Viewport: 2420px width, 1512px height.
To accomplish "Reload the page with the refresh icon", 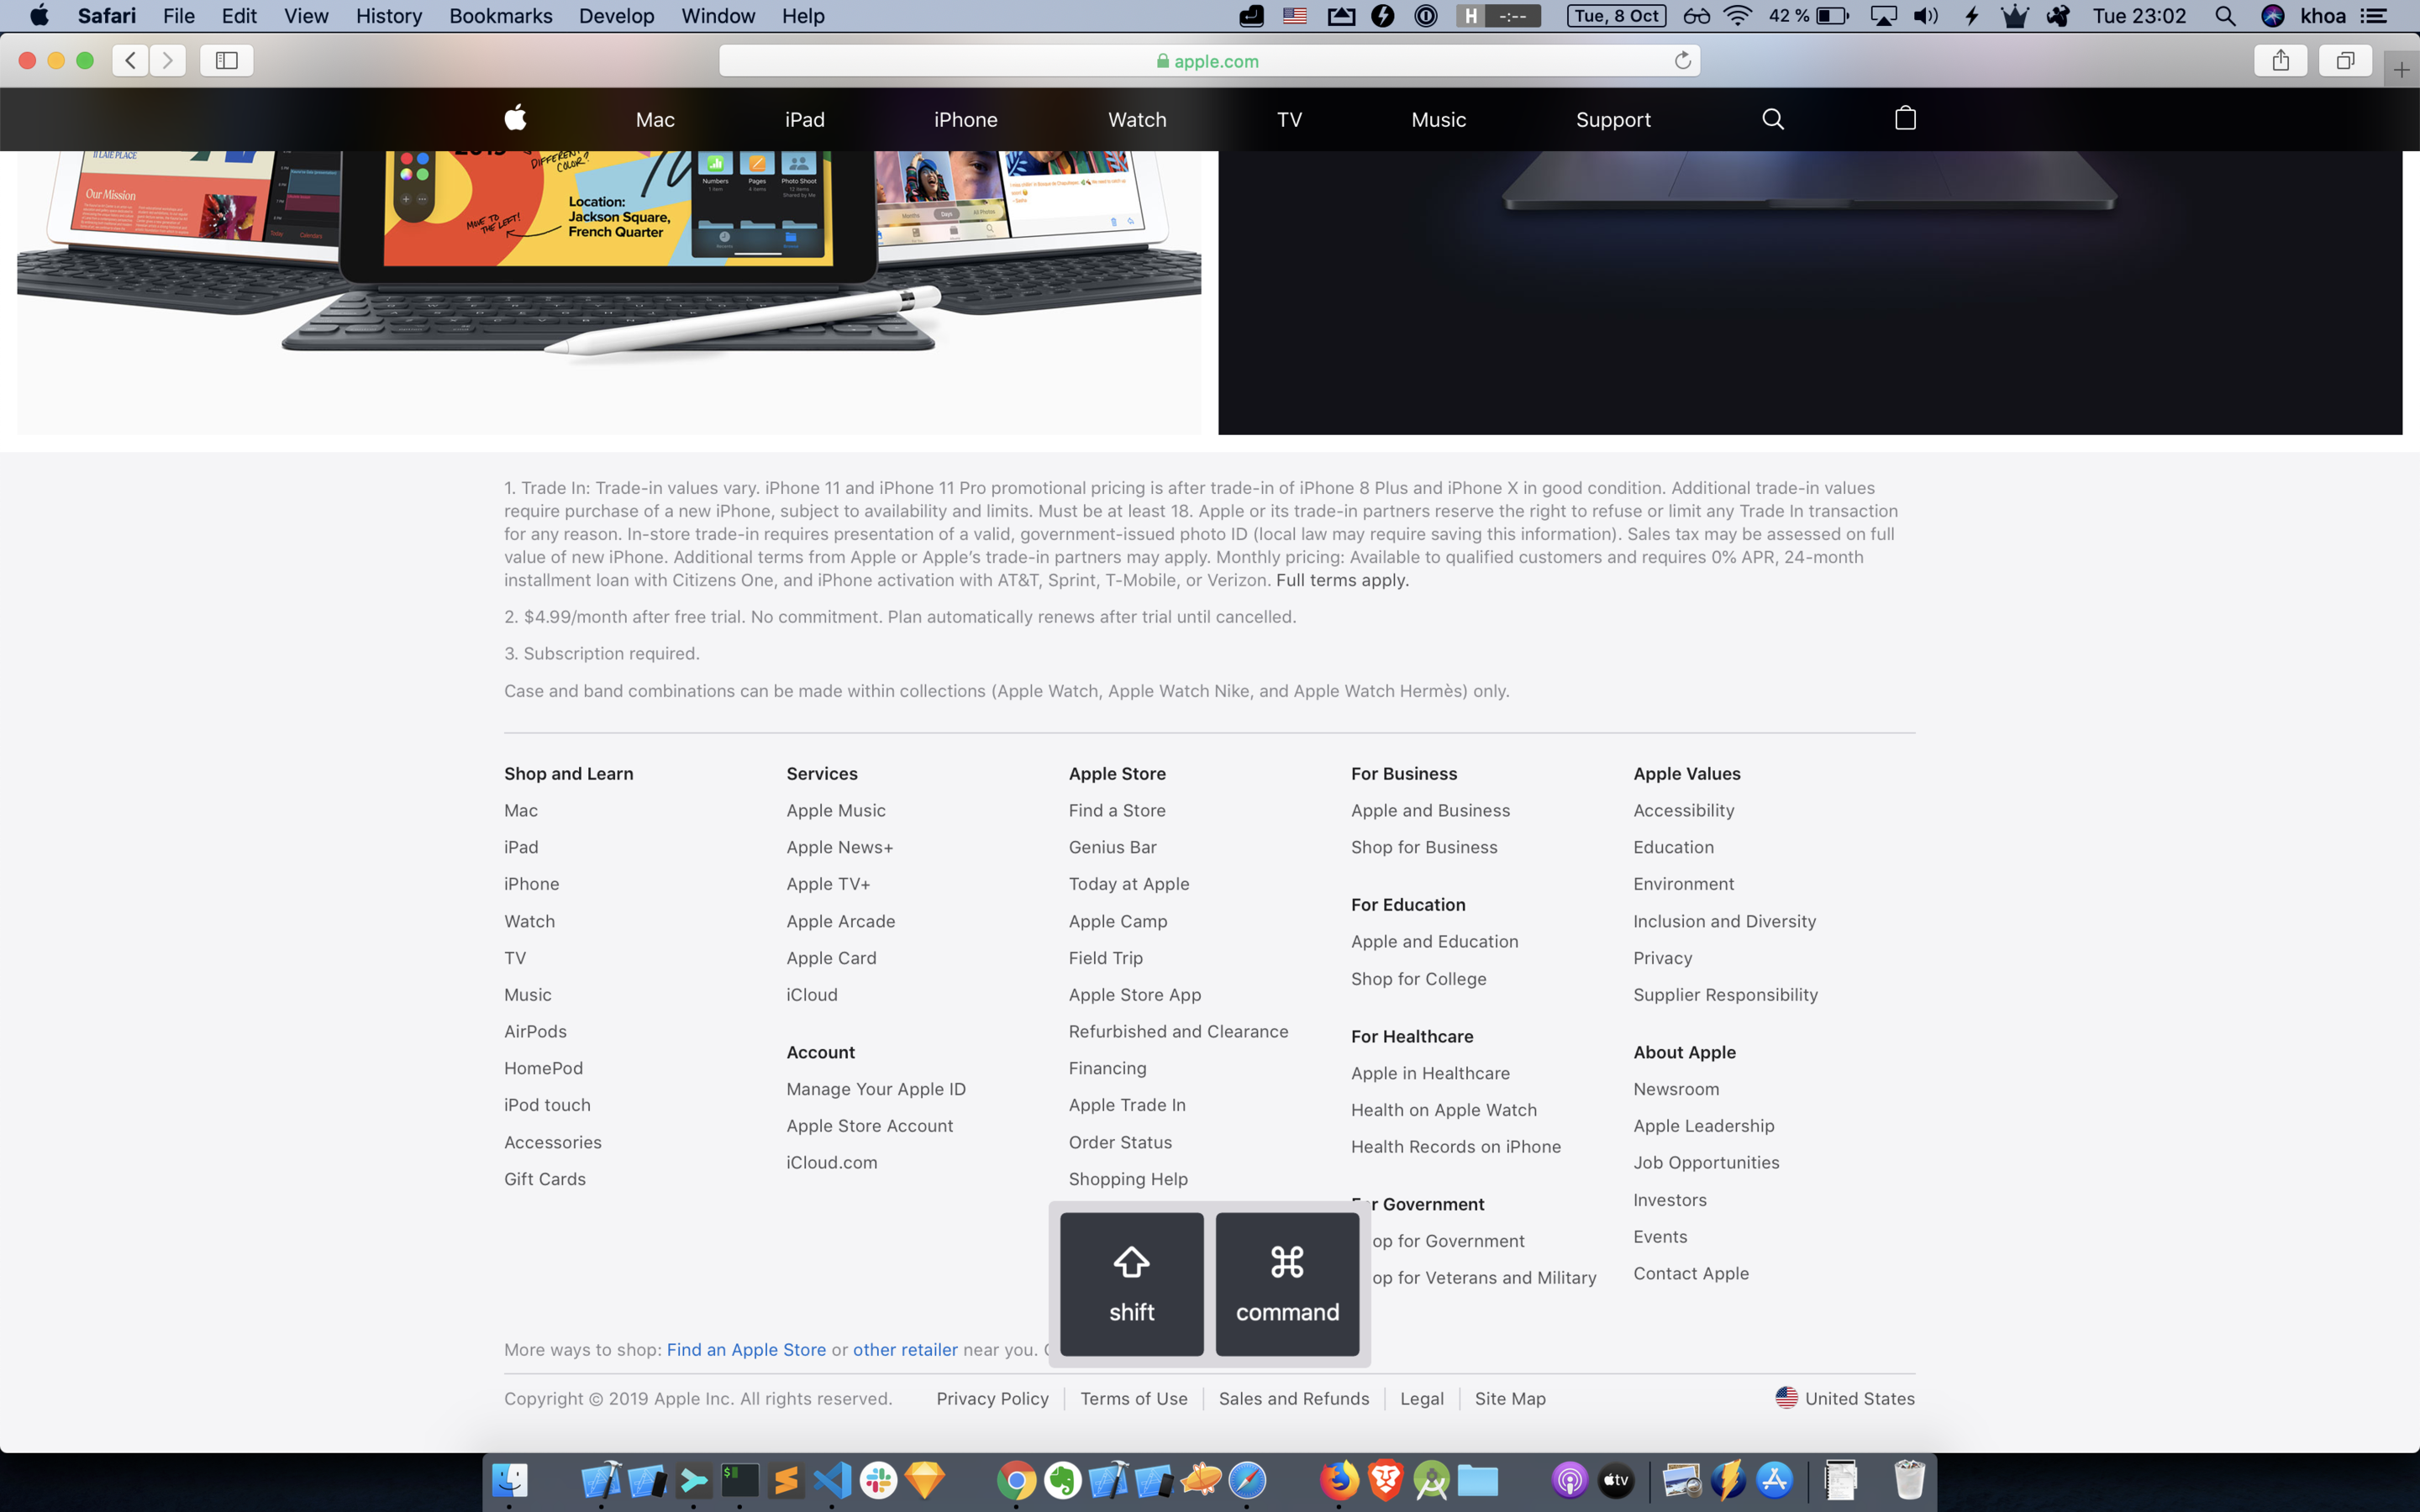I will pyautogui.click(x=1683, y=61).
